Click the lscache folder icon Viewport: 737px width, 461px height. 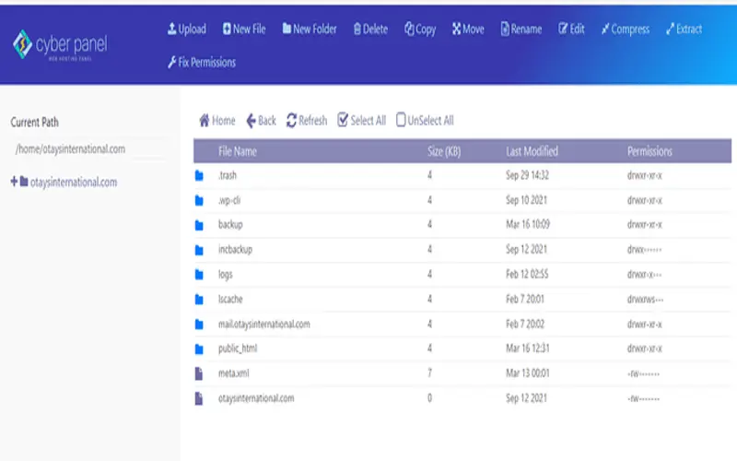(199, 300)
